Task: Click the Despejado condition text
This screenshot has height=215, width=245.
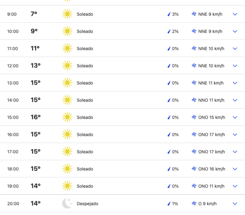Action: pyautogui.click(x=87, y=204)
